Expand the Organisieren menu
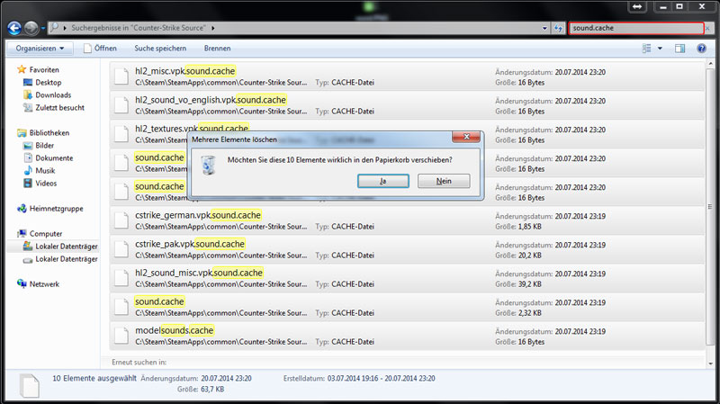The width and height of the screenshot is (720, 404). [x=40, y=49]
